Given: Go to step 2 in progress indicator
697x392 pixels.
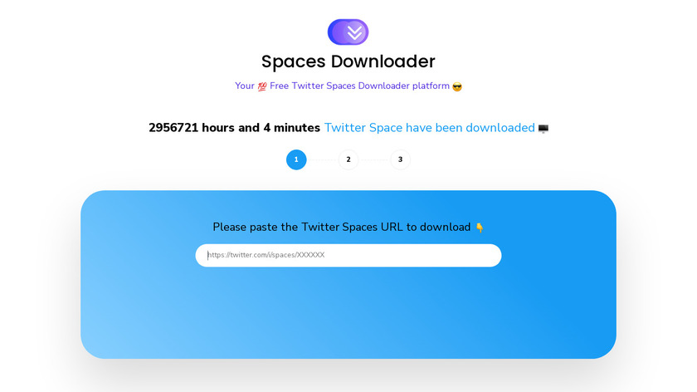Looking at the screenshot, I should pos(348,159).
